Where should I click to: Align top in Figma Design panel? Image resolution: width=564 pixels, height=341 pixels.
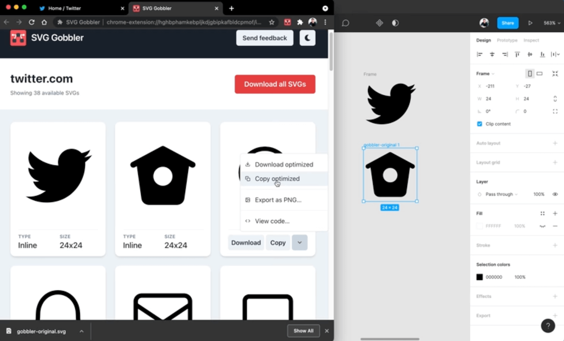tap(517, 54)
